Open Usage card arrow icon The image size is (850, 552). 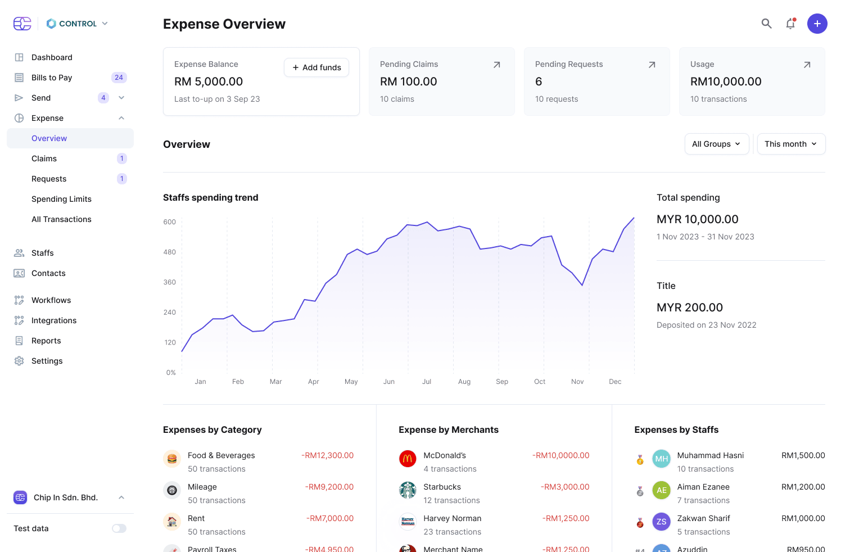[807, 65]
